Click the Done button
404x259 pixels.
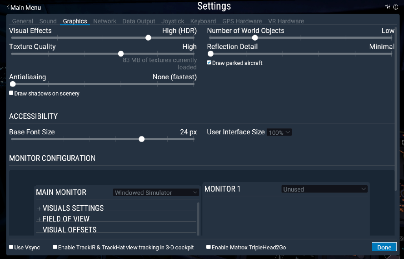point(384,247)
